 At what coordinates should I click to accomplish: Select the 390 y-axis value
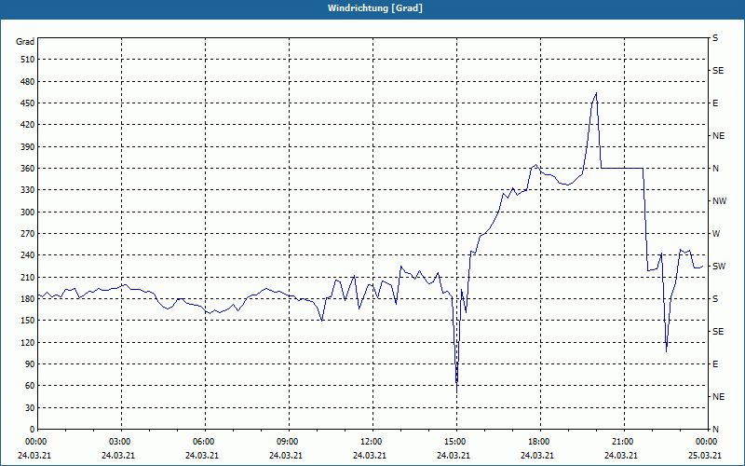28,147
